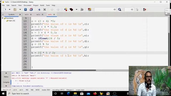The image size is (171, 96).
Task: Clear the goto line field
Action: coord(132,10)
